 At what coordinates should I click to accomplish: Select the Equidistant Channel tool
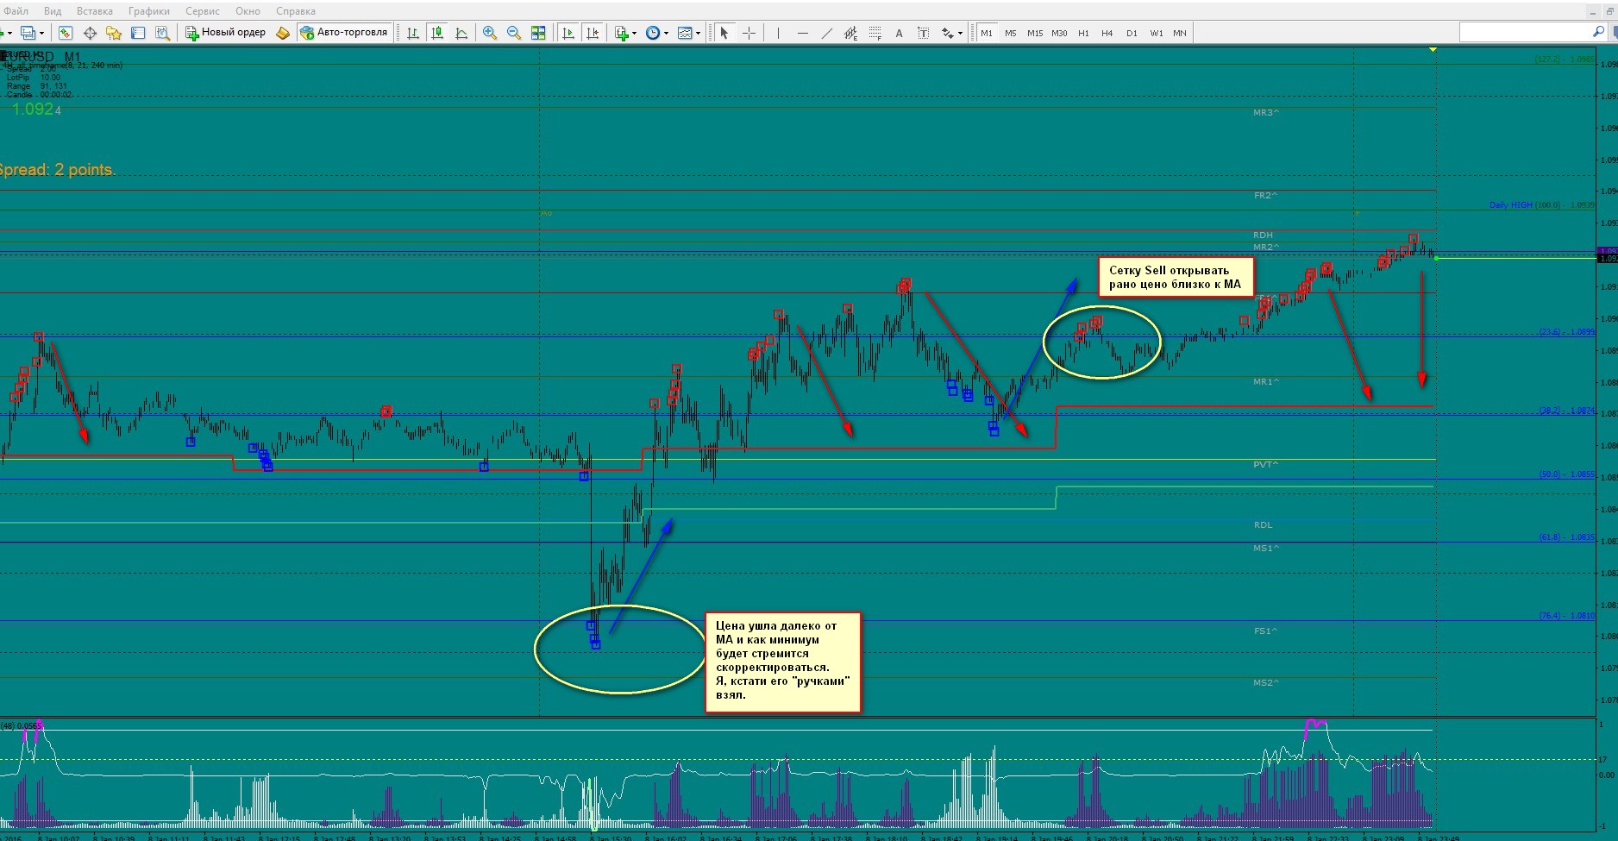tap(851, 33)
